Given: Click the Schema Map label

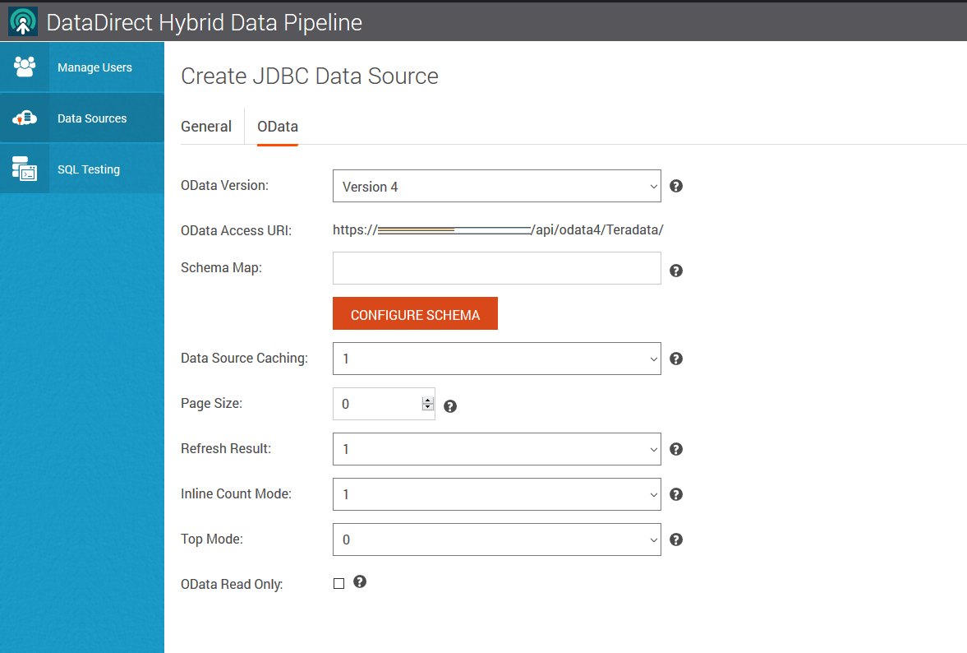Looking at the screenshot, I should pyautogui.click(x=221, y=267).
